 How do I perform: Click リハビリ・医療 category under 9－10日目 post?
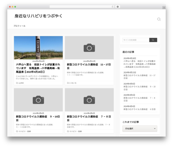coord(25,131)
